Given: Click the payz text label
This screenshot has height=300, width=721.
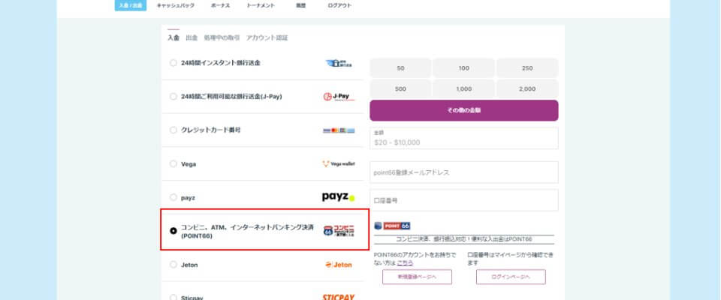Looking at the screenshot, I should click(189, 197).
